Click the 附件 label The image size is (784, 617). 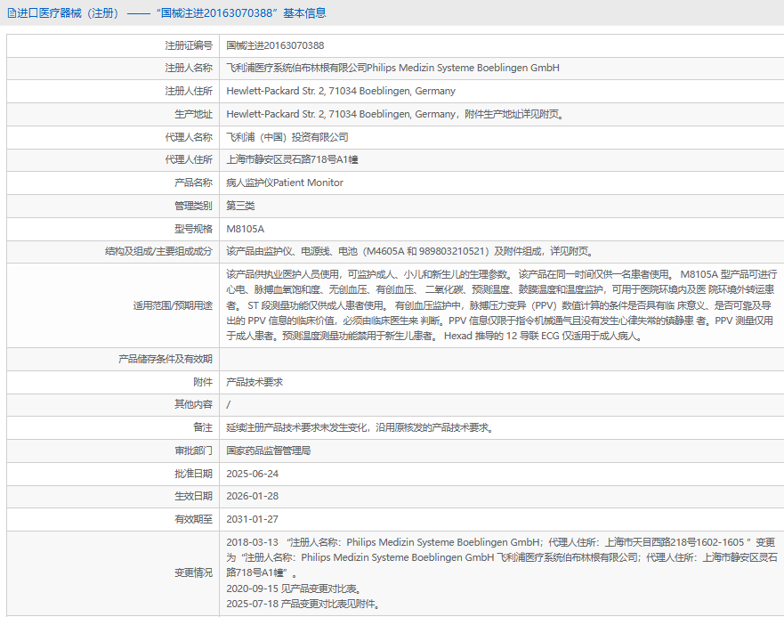tap(203, 382)
